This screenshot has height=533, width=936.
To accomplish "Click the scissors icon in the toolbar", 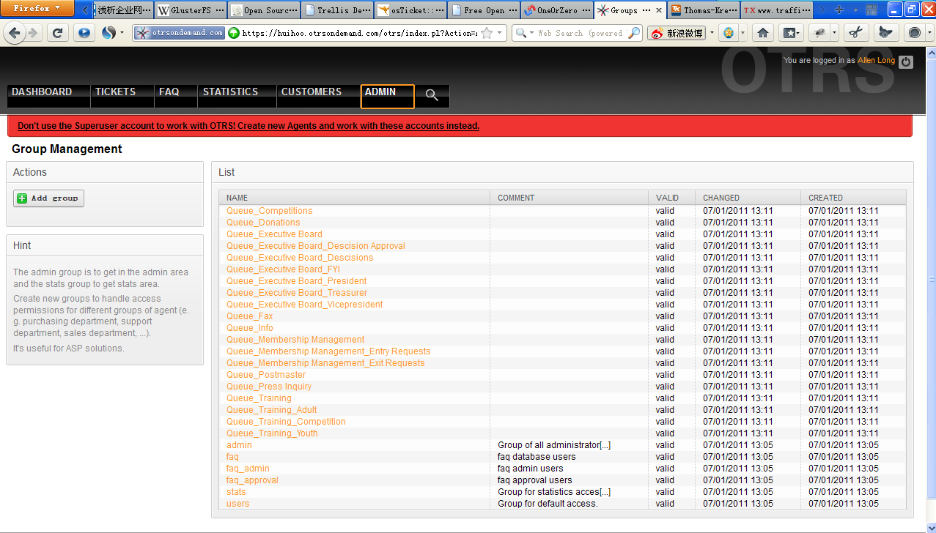I will tap(855, 33).
